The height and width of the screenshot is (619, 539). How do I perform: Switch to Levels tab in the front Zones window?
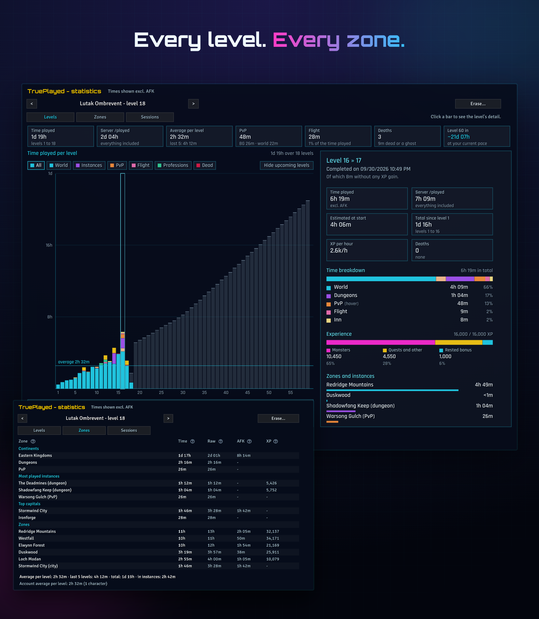point(39,430)
